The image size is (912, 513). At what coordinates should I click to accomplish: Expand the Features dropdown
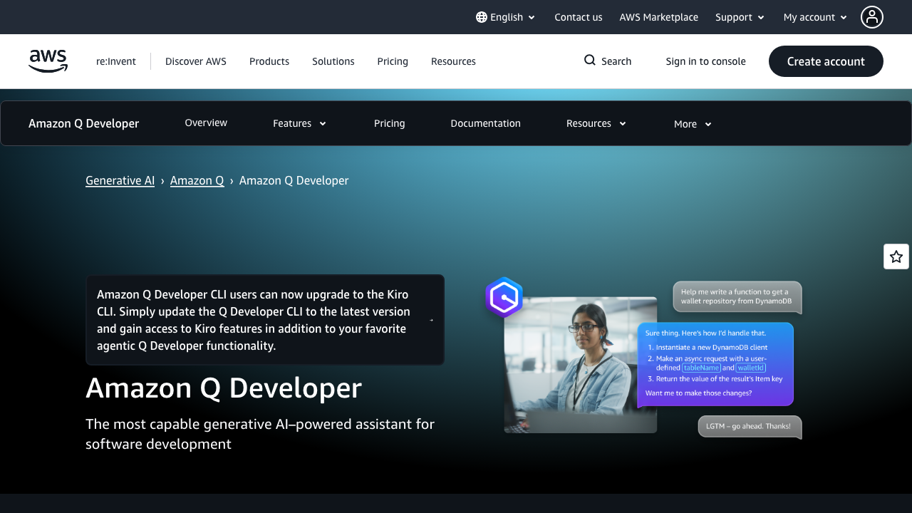point(299,123)
